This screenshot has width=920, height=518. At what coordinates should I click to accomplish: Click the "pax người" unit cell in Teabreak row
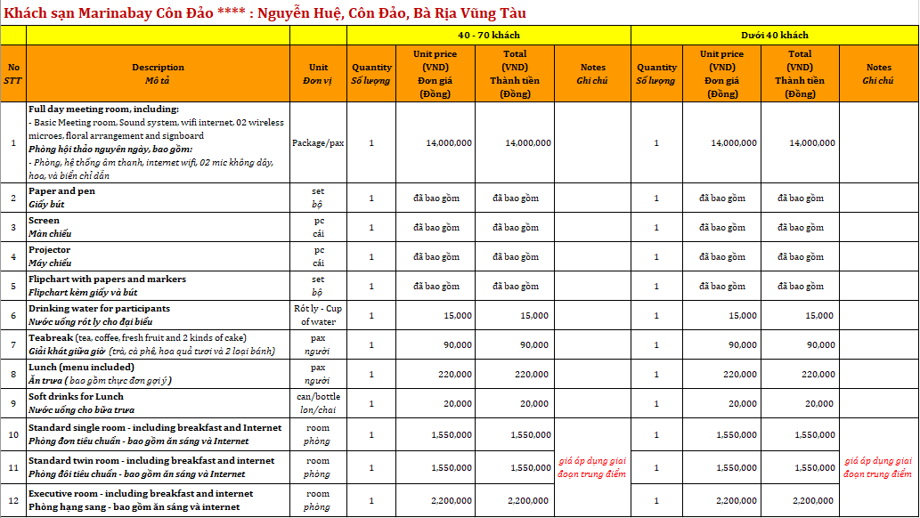318,344
